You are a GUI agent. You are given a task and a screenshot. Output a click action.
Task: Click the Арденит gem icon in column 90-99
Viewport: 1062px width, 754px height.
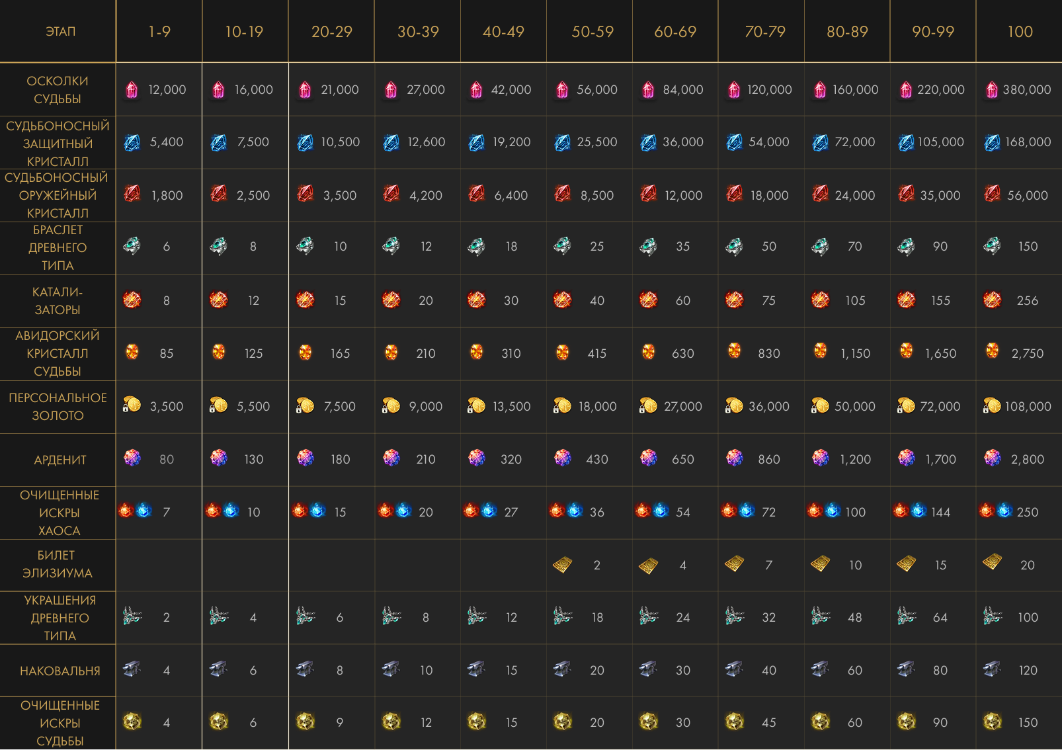tap(907, 458)
